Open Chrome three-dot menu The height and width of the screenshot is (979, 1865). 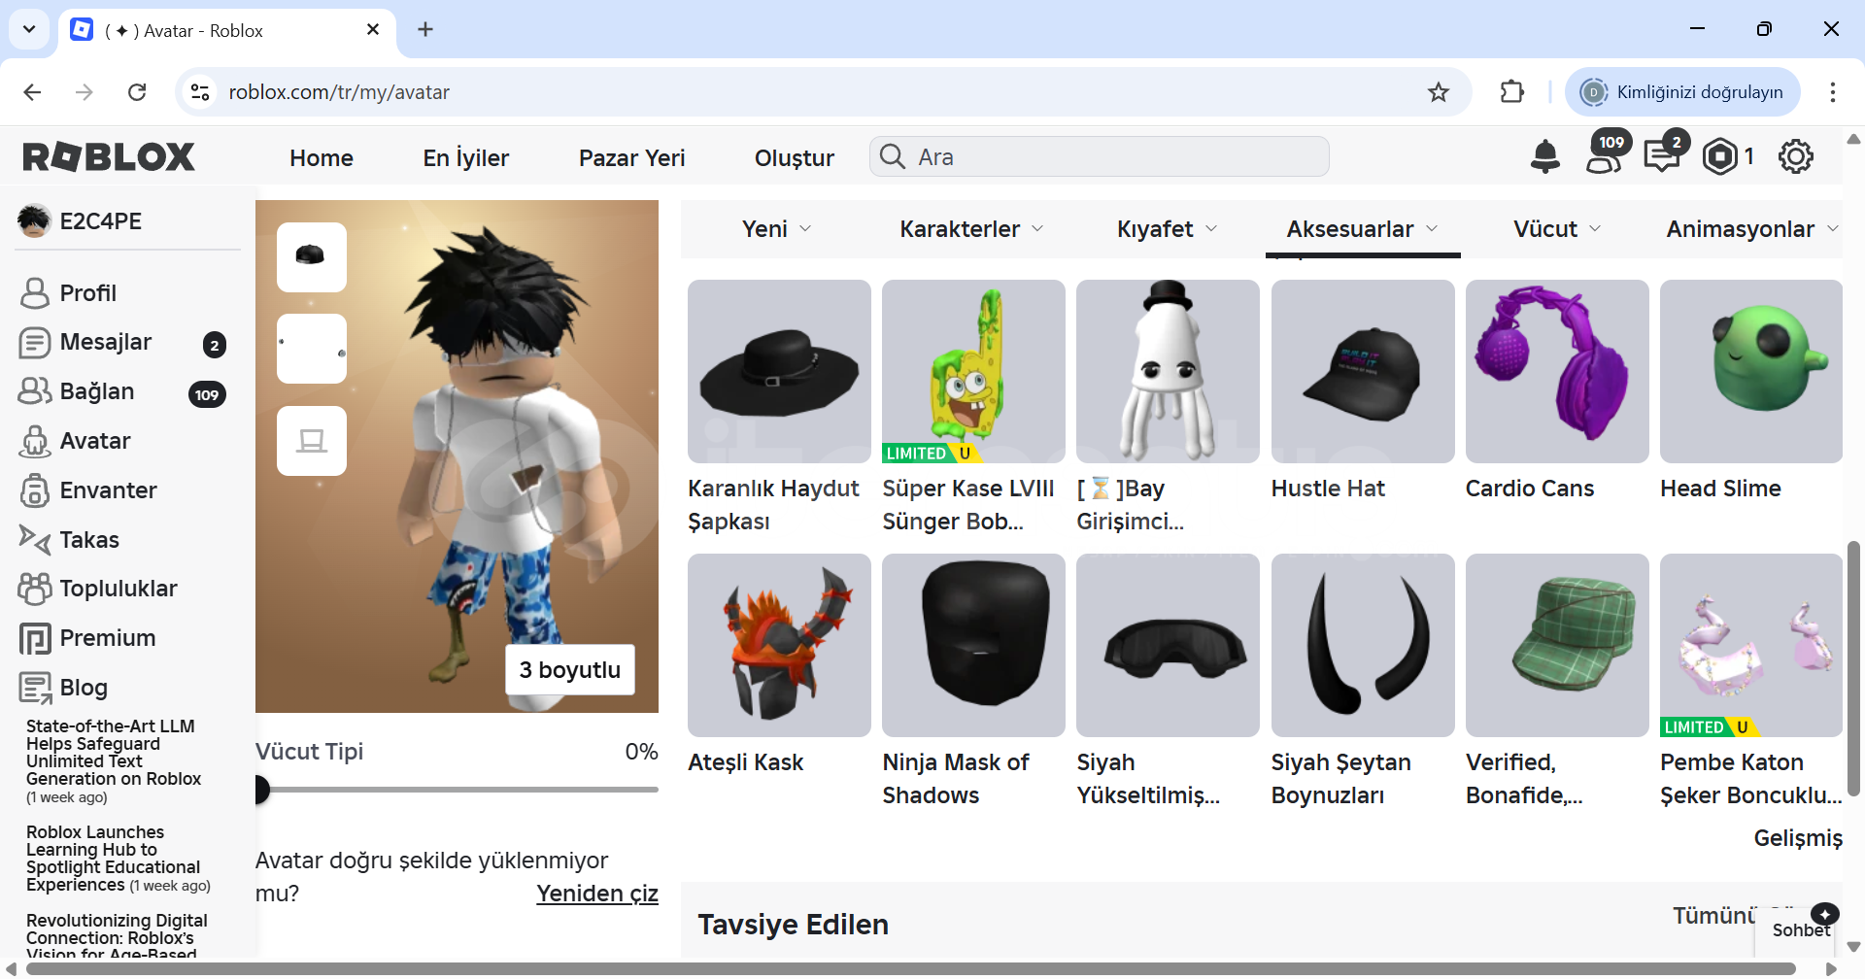1832,92
